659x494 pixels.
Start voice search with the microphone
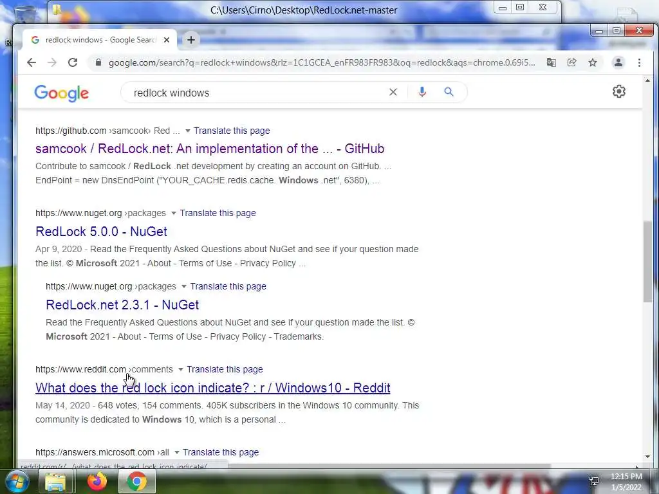[422, 92]
